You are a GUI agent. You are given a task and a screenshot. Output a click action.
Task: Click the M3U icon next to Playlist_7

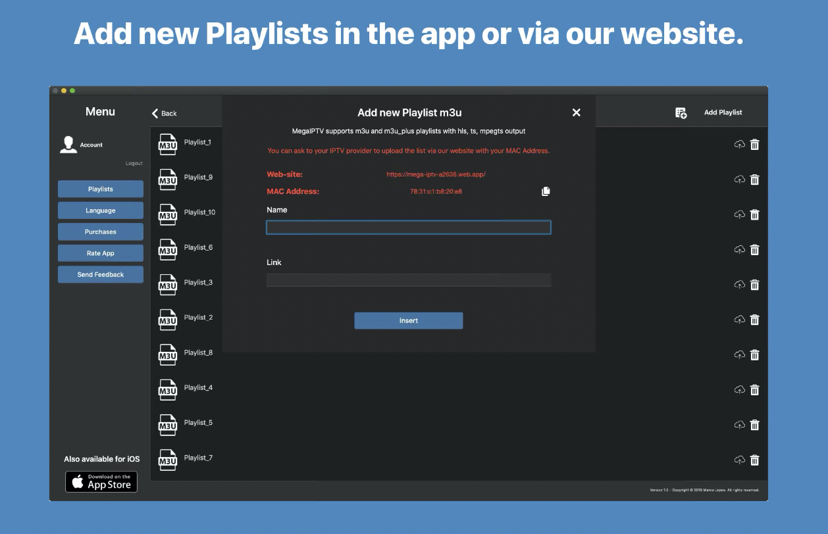(168, 460)
